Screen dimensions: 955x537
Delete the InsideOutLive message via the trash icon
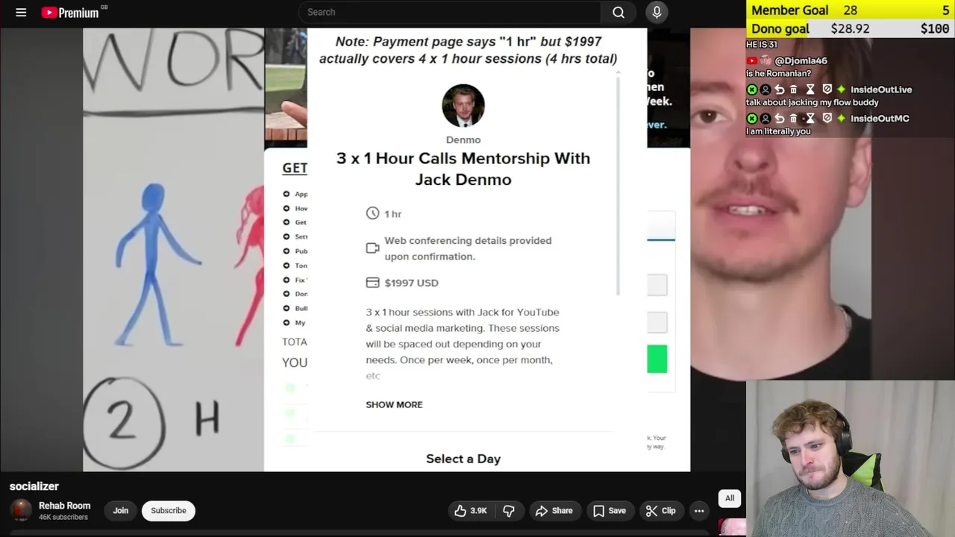794,89
